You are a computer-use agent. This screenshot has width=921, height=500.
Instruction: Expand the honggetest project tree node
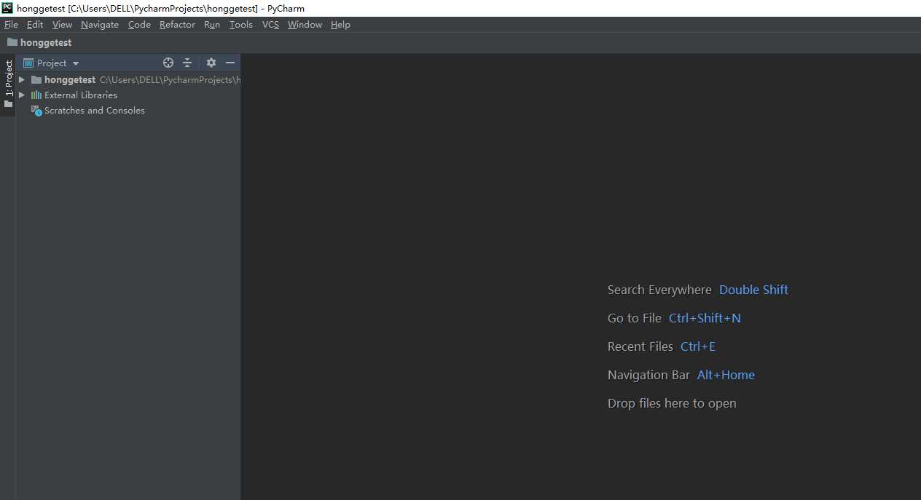(22, 79)
